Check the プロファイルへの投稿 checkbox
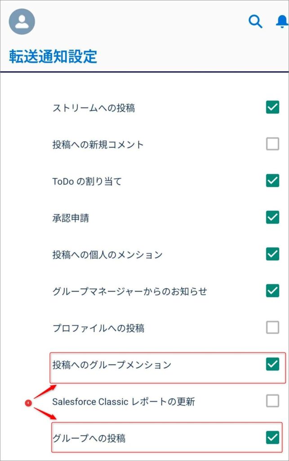The height and width of the screenshot is (461, 289). (272, 327)
